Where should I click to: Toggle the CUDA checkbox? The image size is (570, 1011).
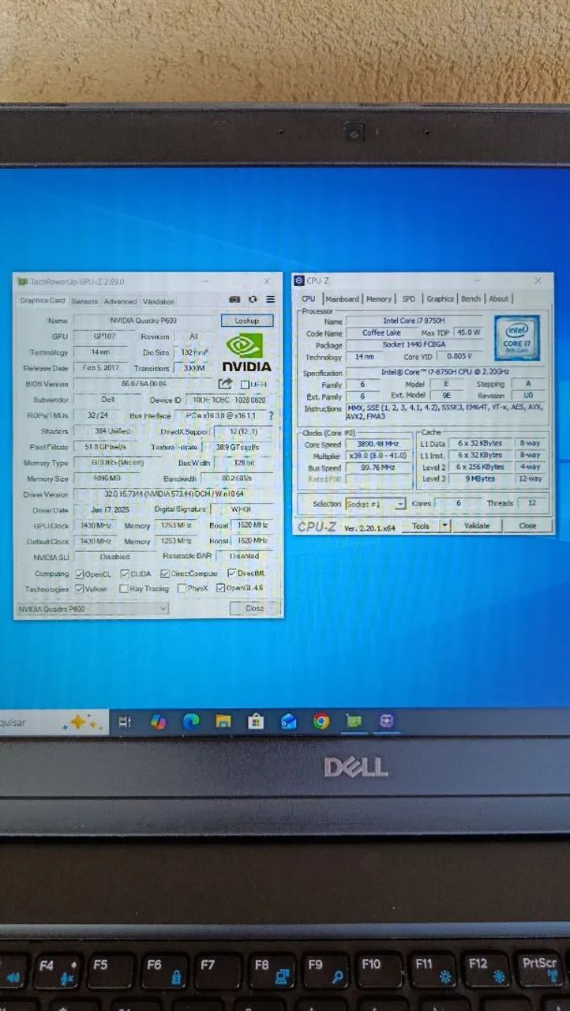point(124,573)
